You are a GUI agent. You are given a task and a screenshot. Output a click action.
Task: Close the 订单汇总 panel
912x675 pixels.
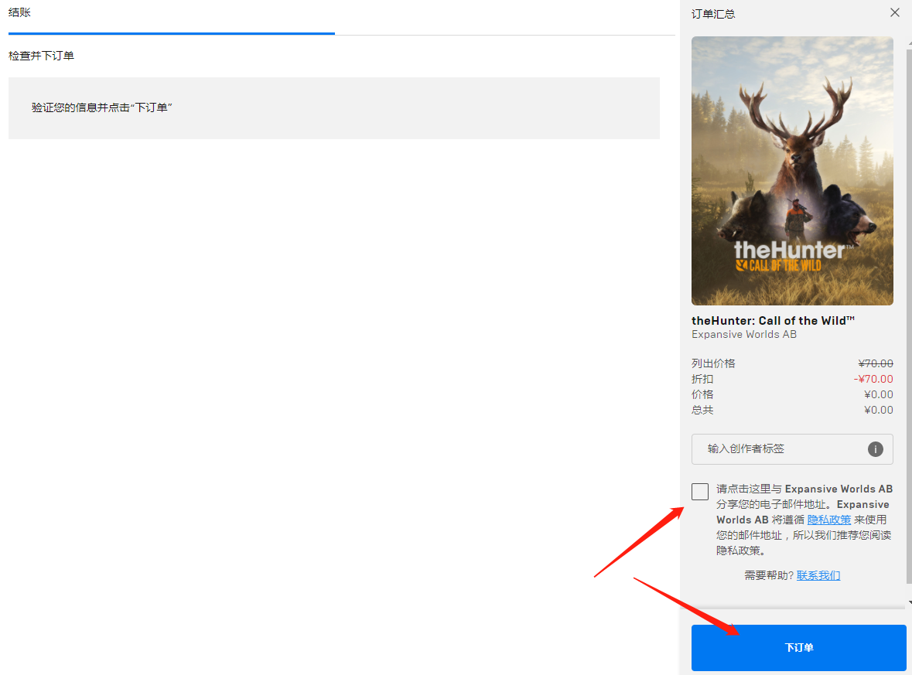[x=895, y=12]
